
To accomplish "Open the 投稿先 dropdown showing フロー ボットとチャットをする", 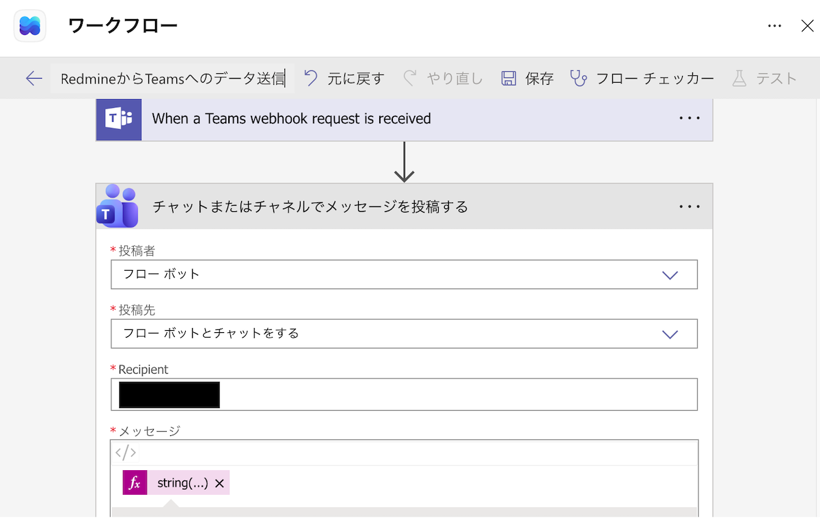I will pos(404,333).
